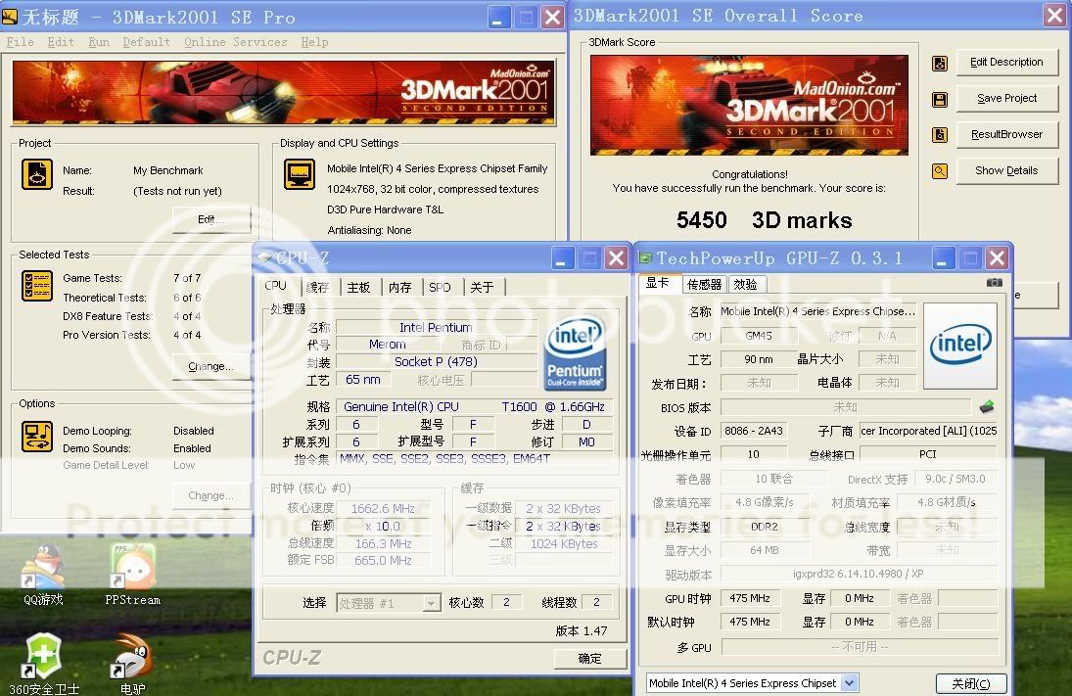This screenshot has height=696, width=1072.
Task: Click the 665.0 MHz rated FSB value
Action: click(x=383, y=561)
